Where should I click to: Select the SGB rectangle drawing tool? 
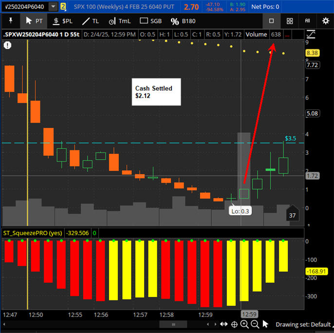(151, 21)
